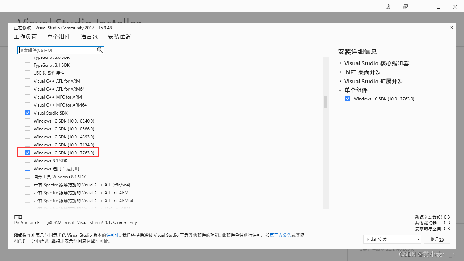Click the install path text under 位置
This screenshot has height=261, width=464.
(x=75, y=223)
